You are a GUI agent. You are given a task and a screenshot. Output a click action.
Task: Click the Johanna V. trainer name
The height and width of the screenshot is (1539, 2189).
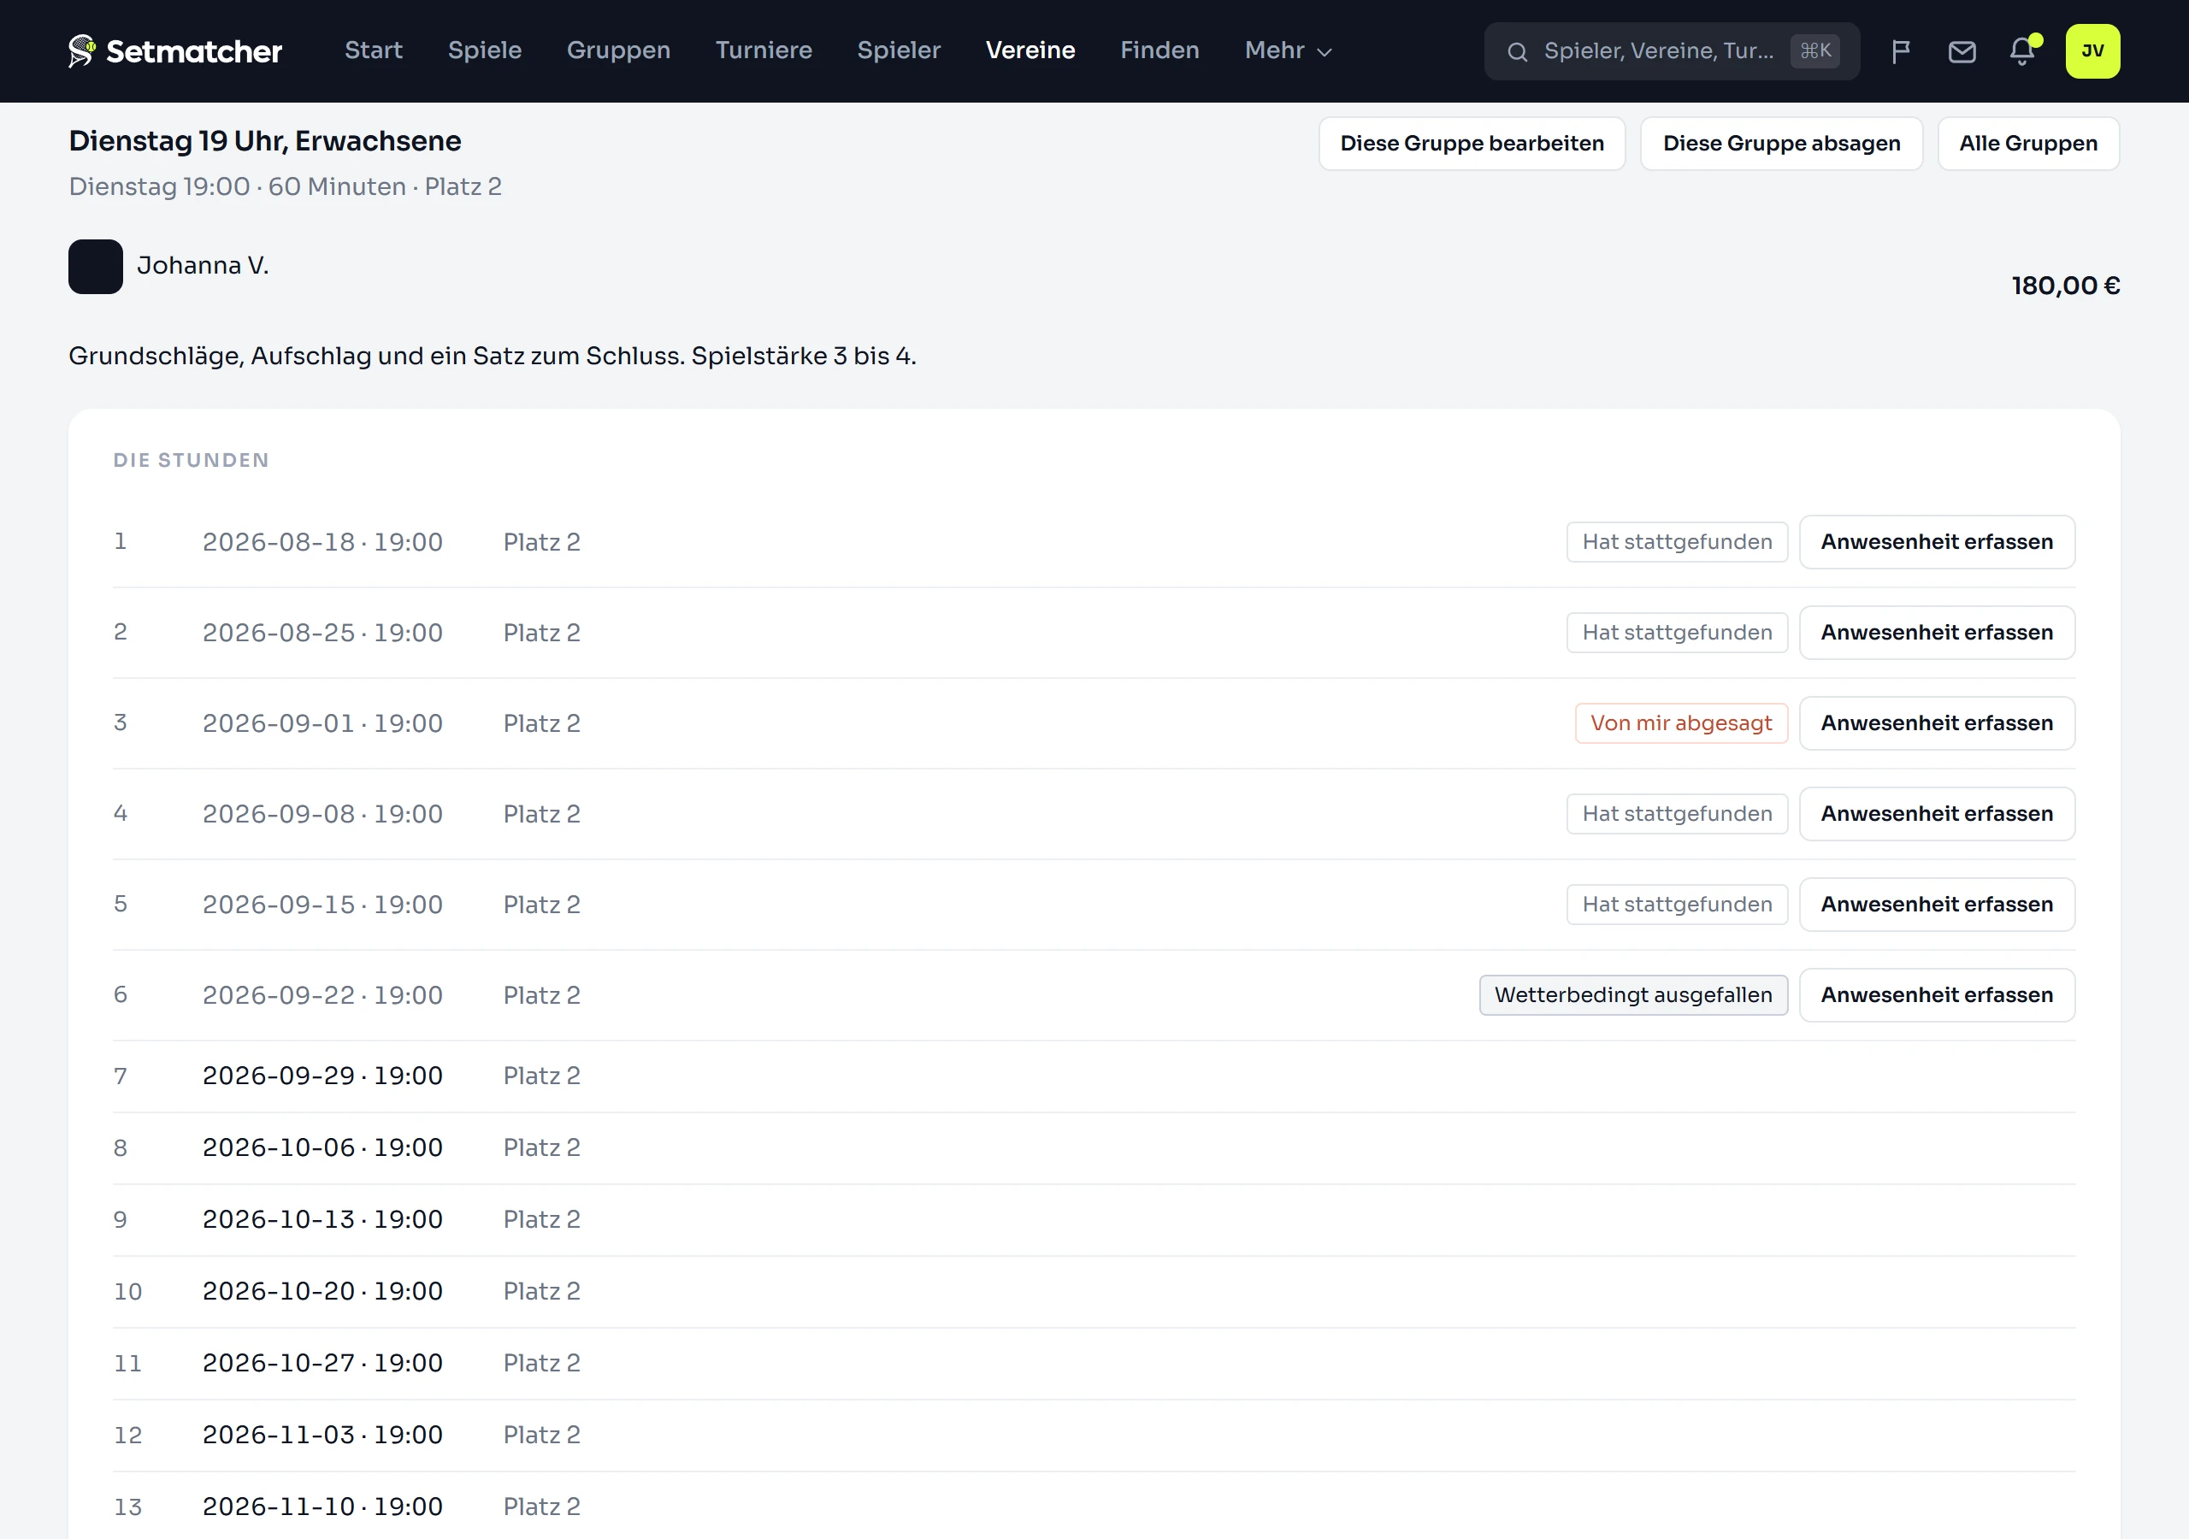coord(203,266)
